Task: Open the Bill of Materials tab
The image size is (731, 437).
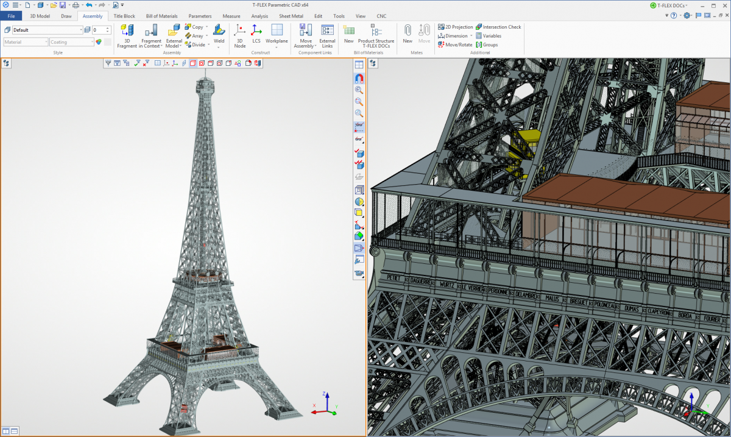Action: click(161, 16)
